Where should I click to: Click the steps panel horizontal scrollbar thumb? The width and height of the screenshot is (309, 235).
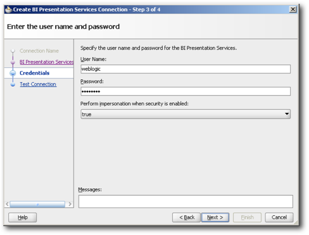37,204
